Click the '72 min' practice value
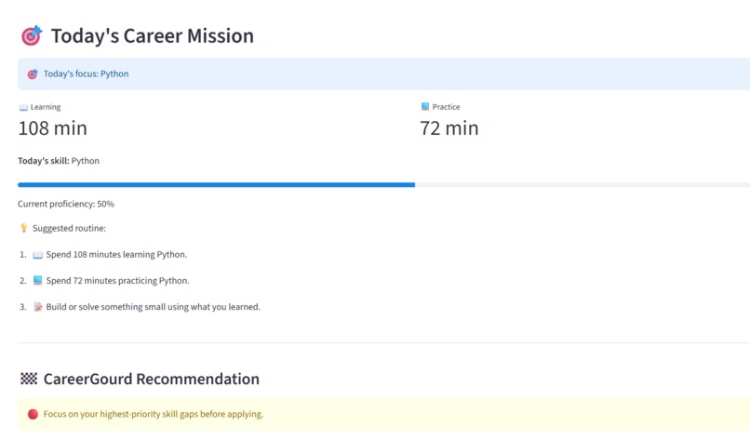Image resolution: width=750 pixels, height=440 pixels. (449, 128)
